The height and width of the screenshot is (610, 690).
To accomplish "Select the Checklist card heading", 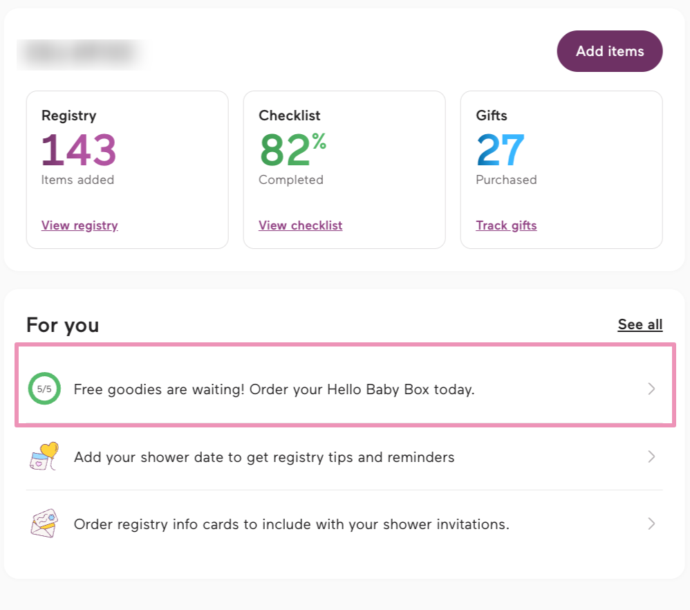I will coord(290,115).
